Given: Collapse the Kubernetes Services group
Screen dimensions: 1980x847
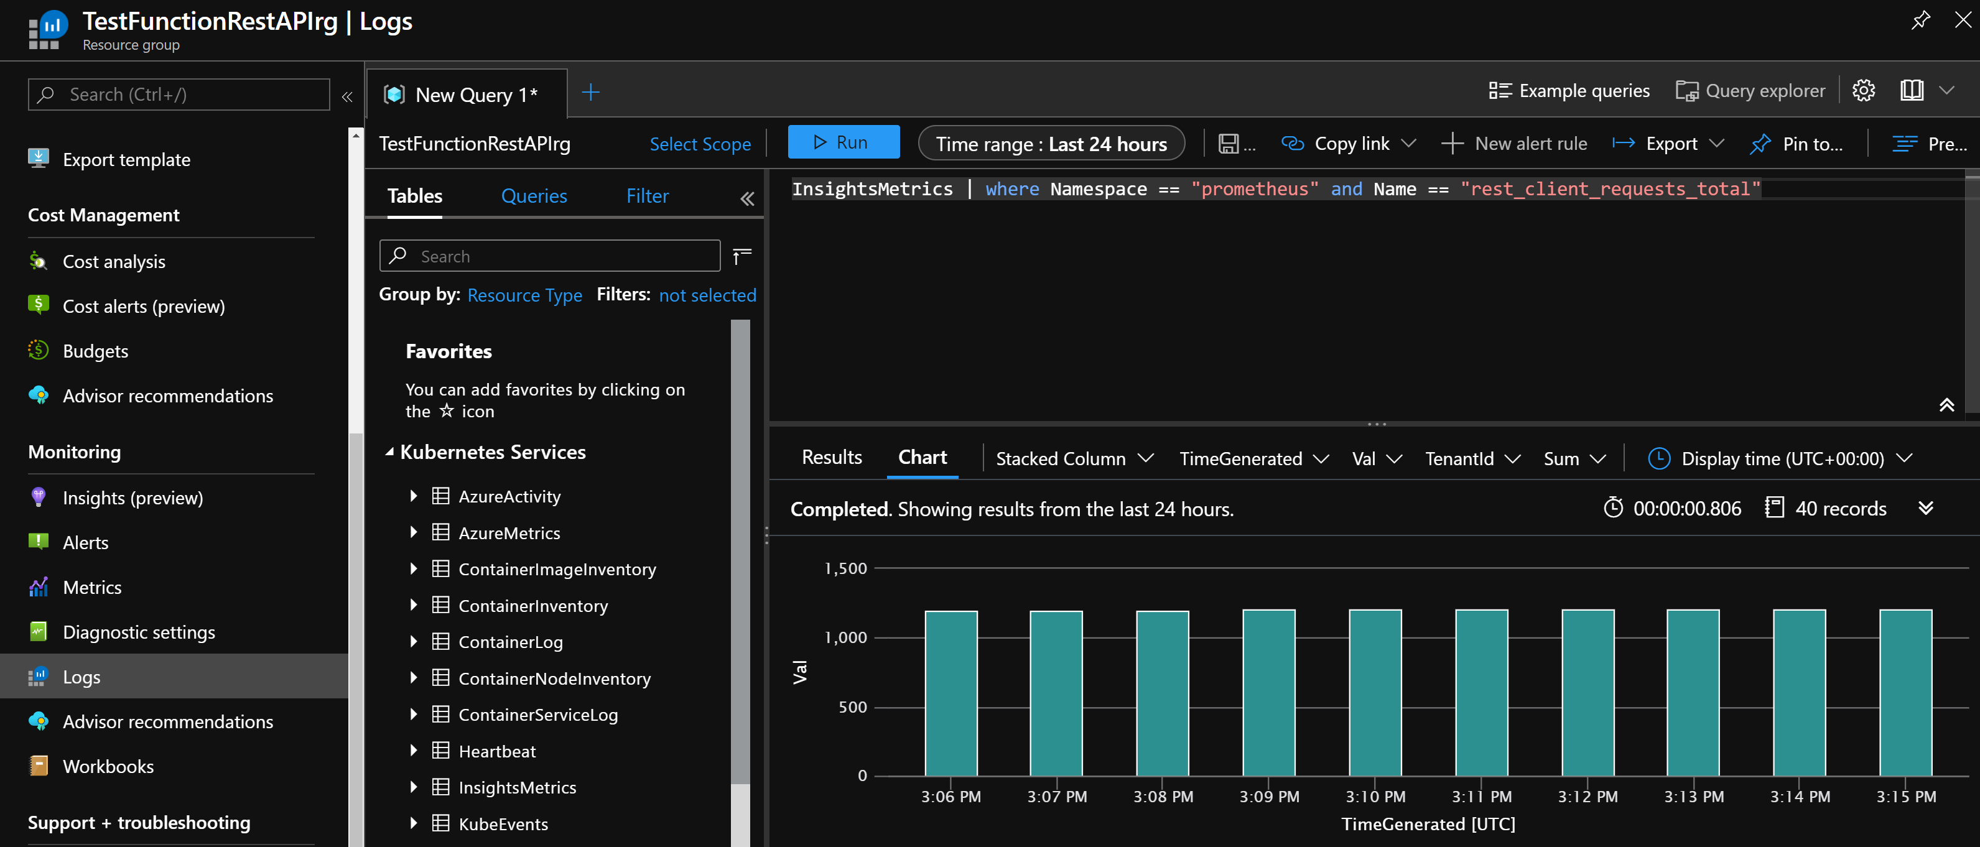Looking at the screenshot, I should (389, 452).
